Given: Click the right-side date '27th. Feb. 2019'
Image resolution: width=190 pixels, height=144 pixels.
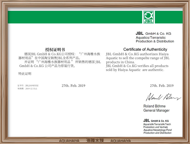Looking at the screenshot, I should pyautogui.click(x=162, y=86).
